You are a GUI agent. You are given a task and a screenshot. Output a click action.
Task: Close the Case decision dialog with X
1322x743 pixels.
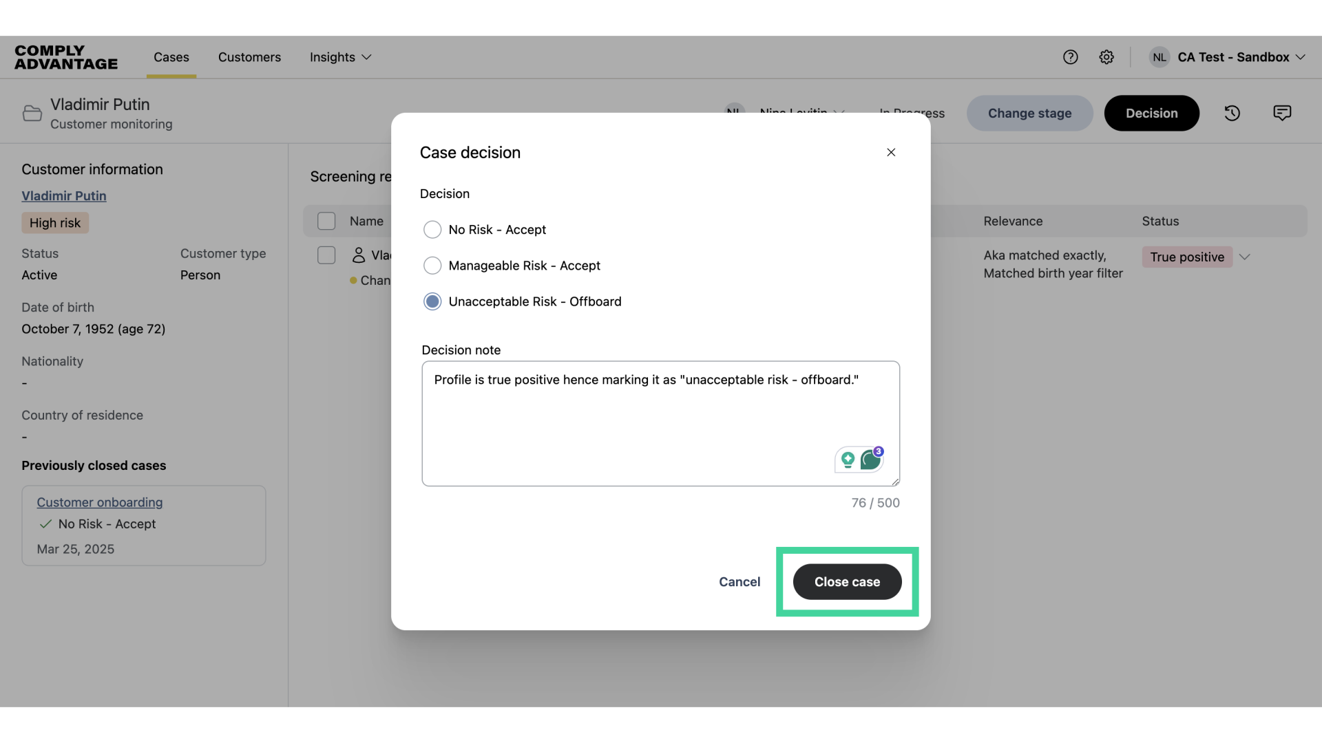(891, 152)
